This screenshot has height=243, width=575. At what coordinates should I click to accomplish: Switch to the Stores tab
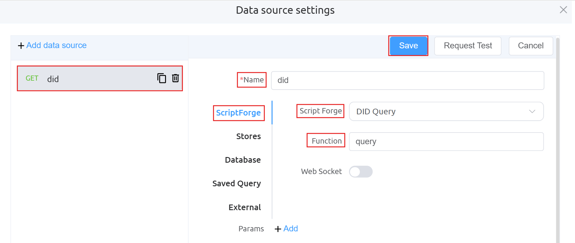pos(248,136)
